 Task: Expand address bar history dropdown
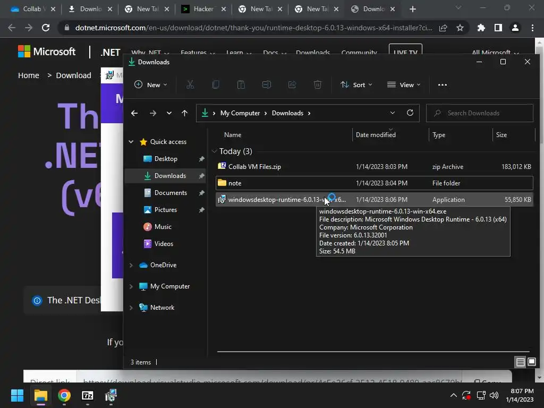(x=393, y=113)
